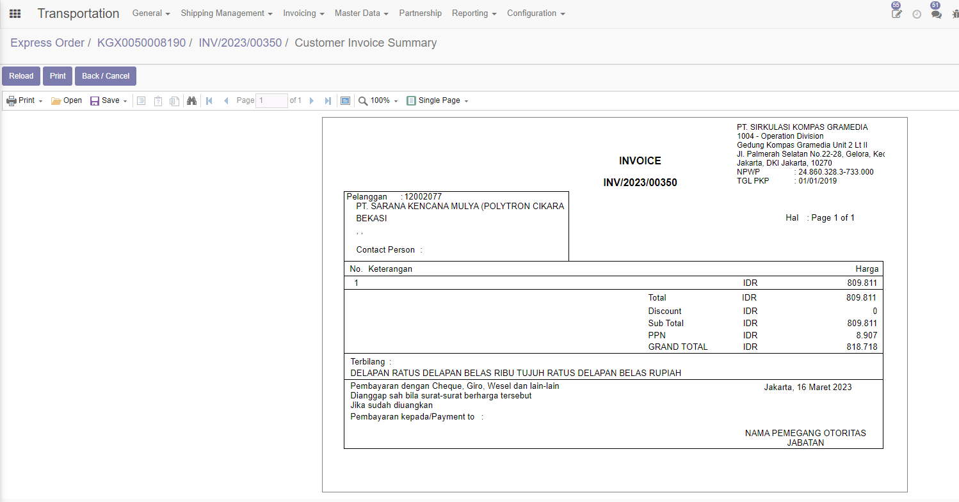Click TGL PKP date 01/01/2019
This screenshot has height=502, width=959.
click(818, 181)
